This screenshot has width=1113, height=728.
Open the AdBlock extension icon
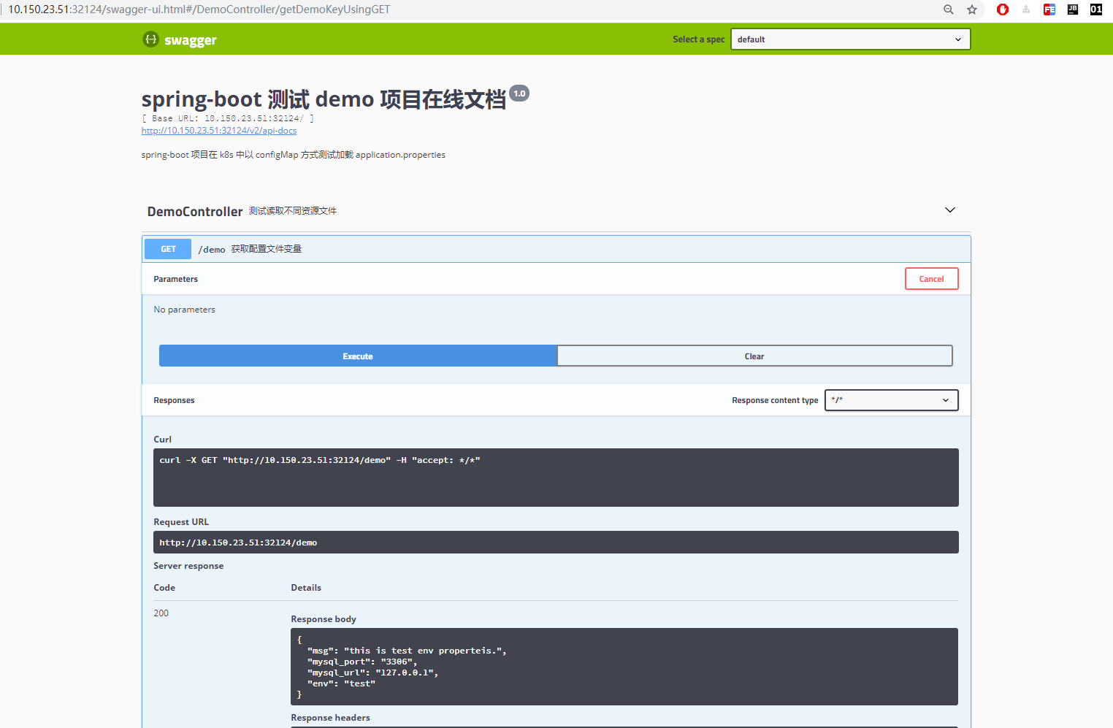(x=1002, y=9)
